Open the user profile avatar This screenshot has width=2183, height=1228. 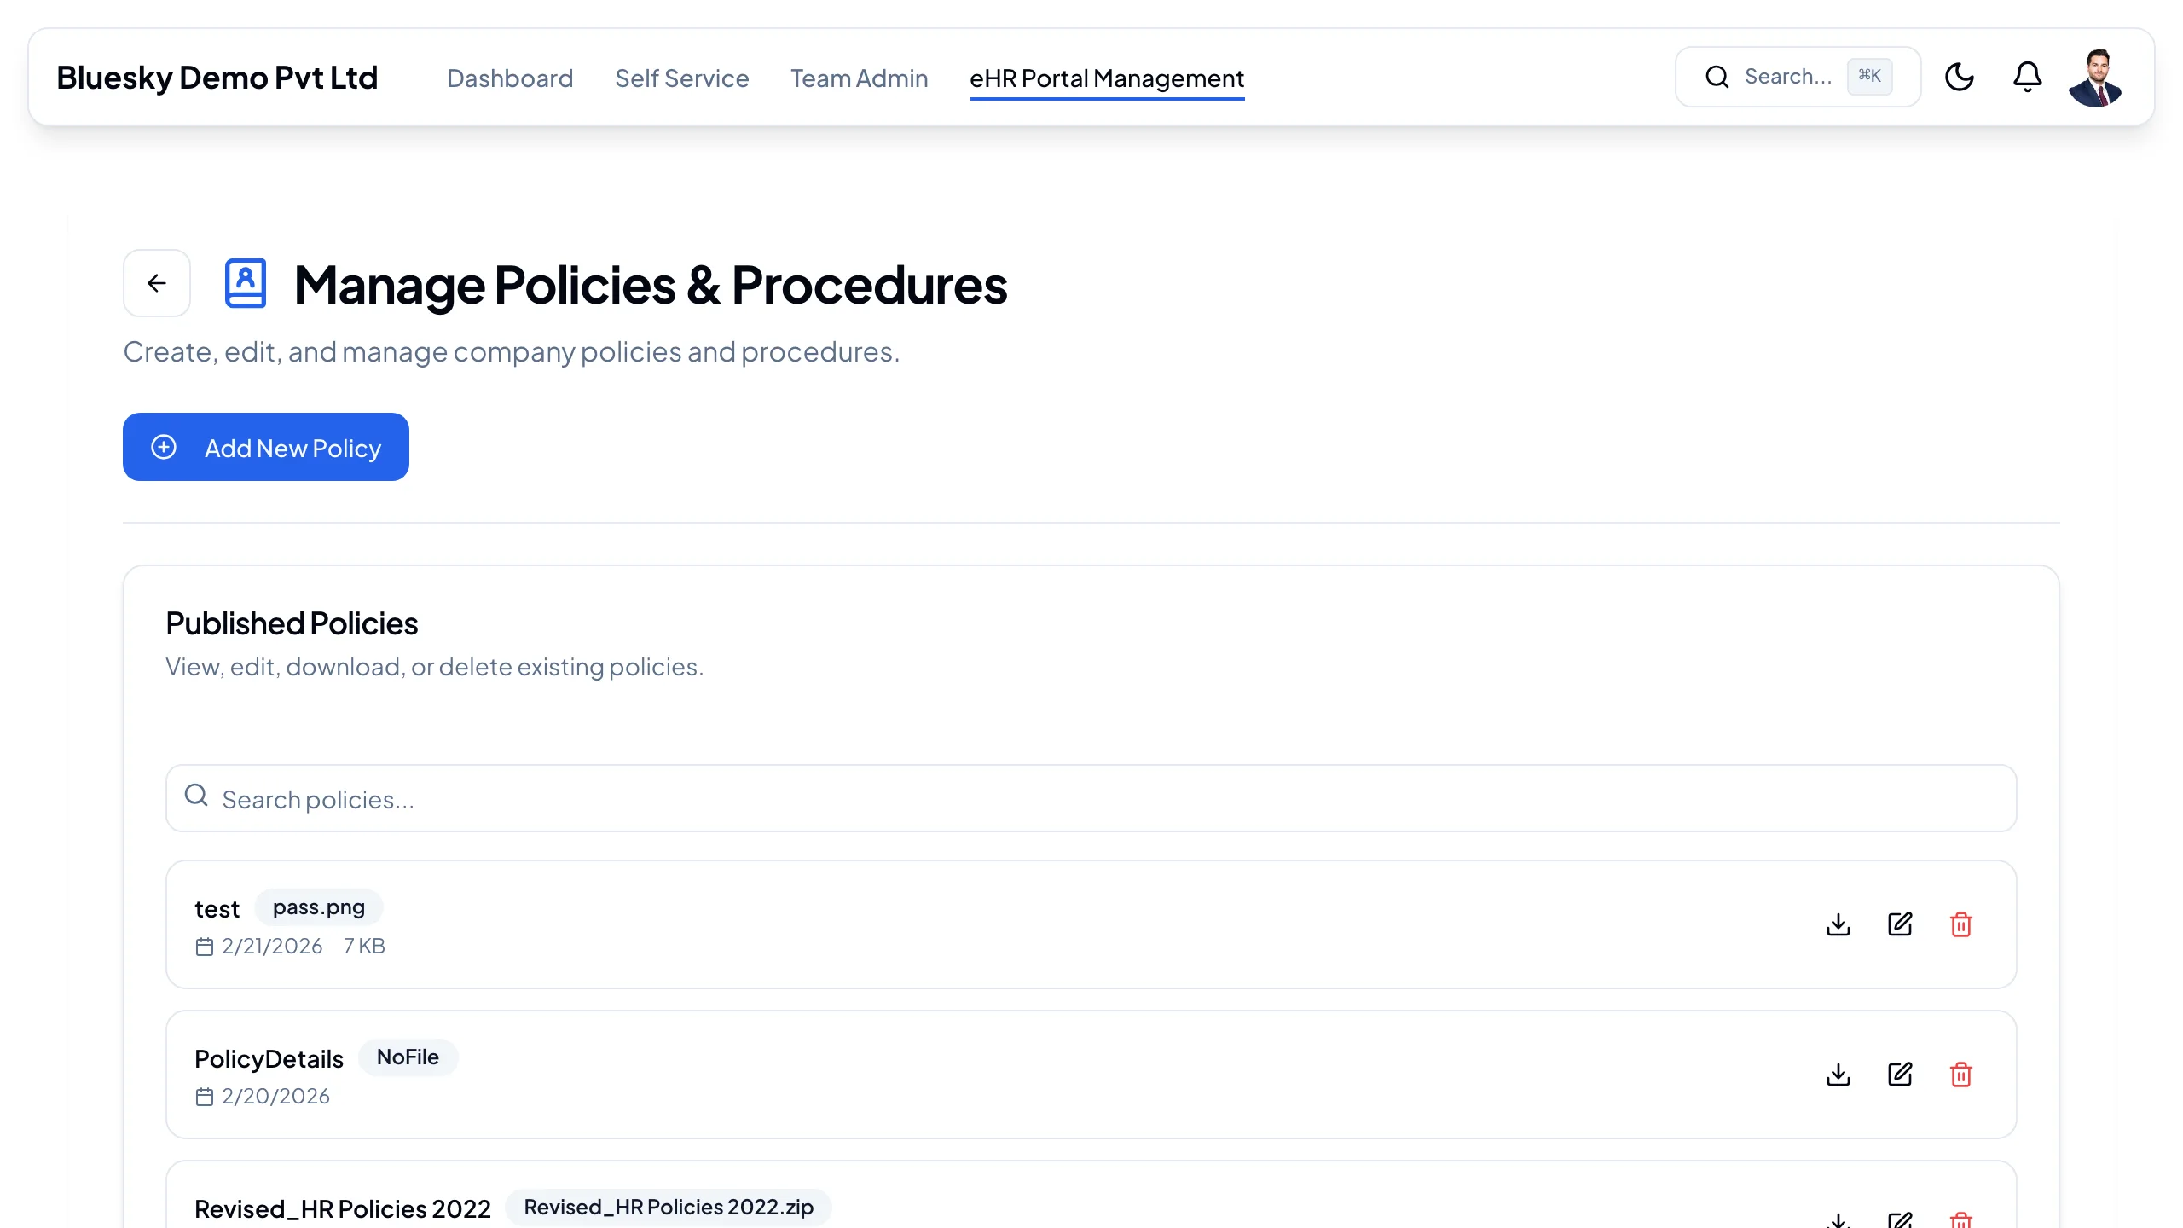(x=2095, y=77)
